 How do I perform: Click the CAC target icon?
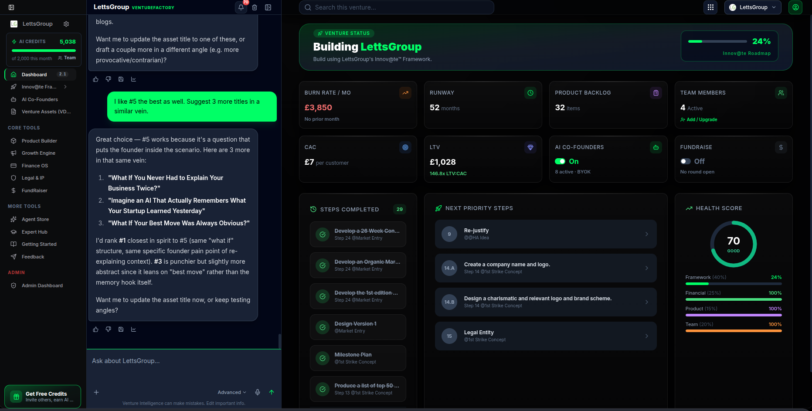(405, 147)
